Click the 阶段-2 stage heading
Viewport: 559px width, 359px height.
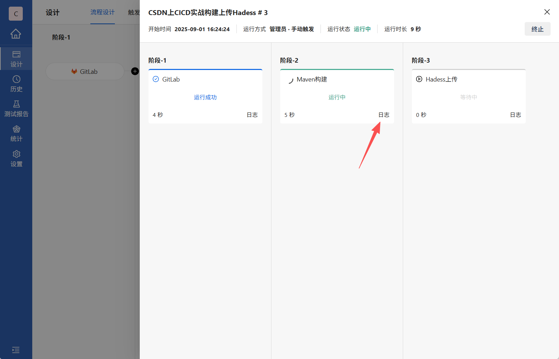(x=289, y=61)
